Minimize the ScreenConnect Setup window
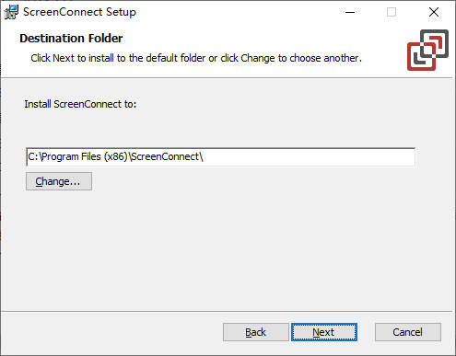The height and width of the screenshot is (356, 456). point(350,12)
